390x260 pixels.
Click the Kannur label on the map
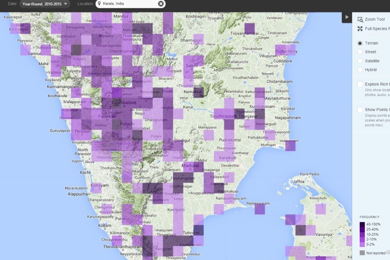tap(33, 54)
